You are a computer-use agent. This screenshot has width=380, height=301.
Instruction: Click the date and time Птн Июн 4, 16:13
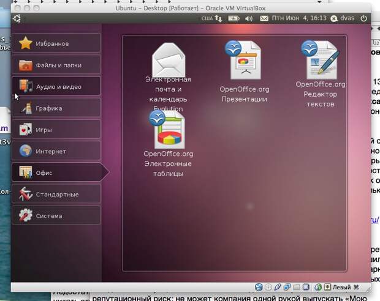point(299,18)
